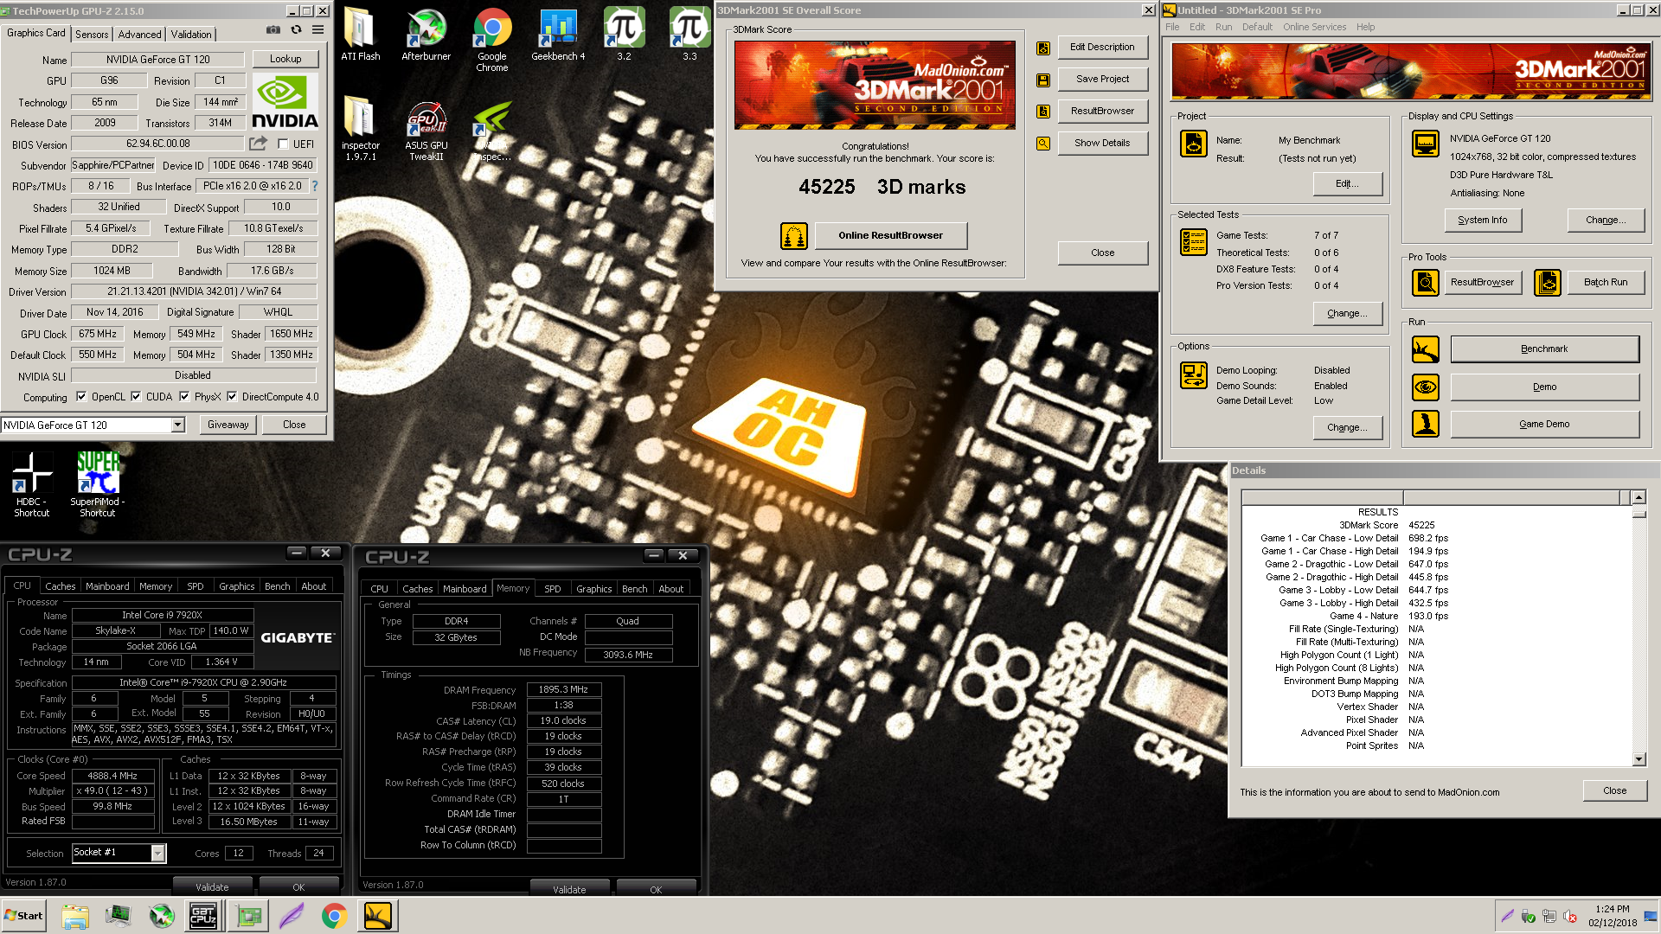
Task: Click the Batch Run icon in Pro Tools
Action: point(1547,282)
